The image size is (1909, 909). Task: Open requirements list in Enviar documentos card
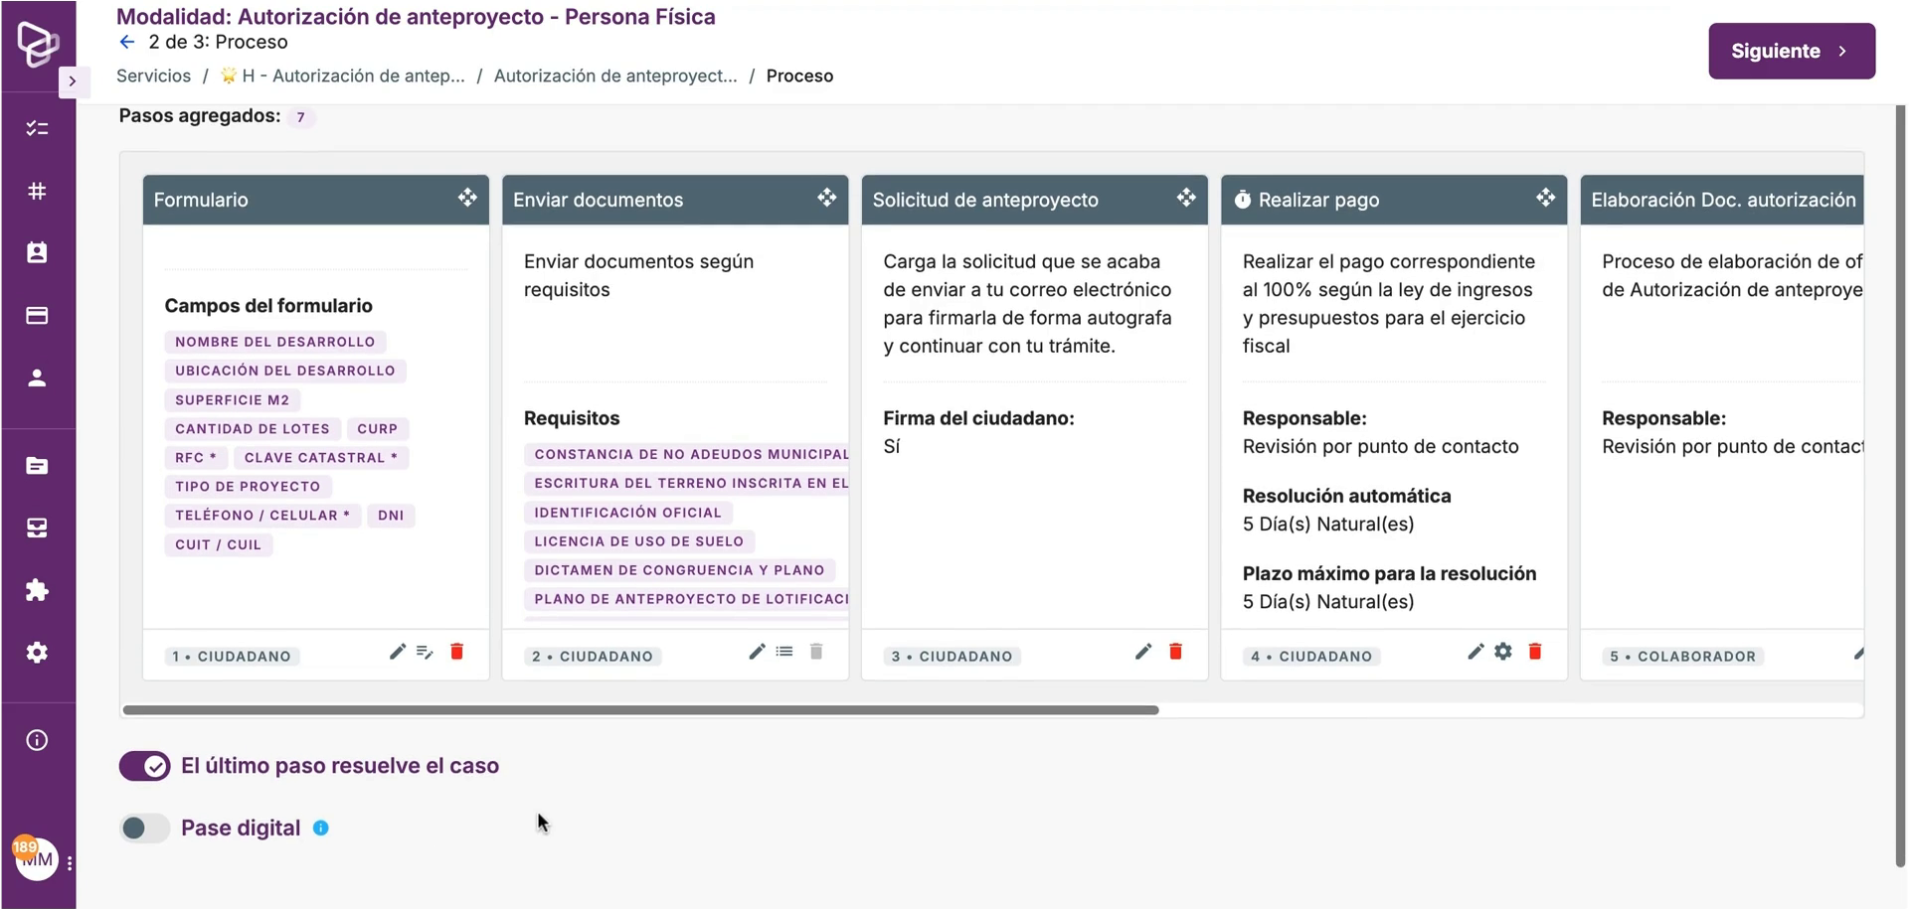784,652
